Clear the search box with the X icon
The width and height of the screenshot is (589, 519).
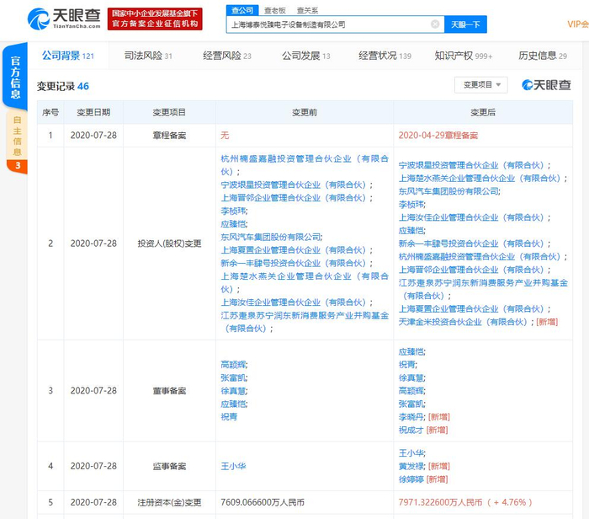tap(435, 24)
